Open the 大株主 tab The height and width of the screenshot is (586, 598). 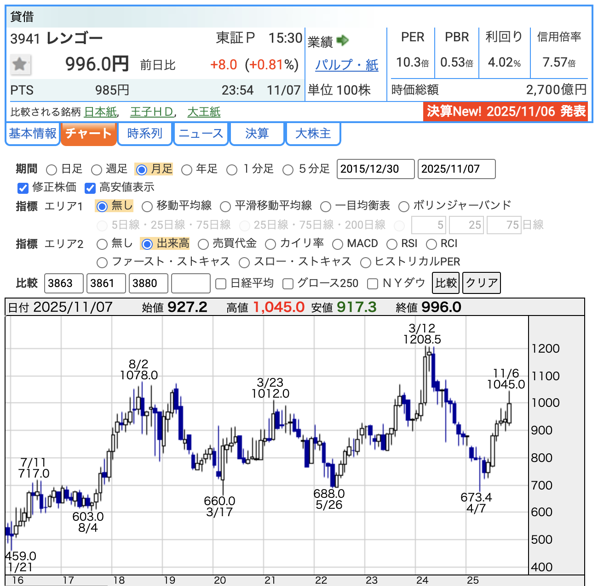pos(313,134)
